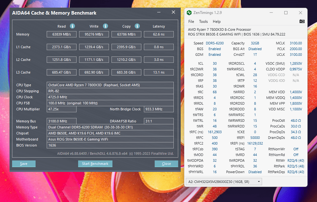Click the Save button in AIDA64

(x=24, y=164)
